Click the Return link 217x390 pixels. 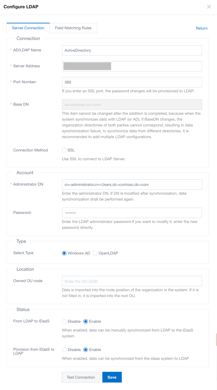[x=201, y=28]
